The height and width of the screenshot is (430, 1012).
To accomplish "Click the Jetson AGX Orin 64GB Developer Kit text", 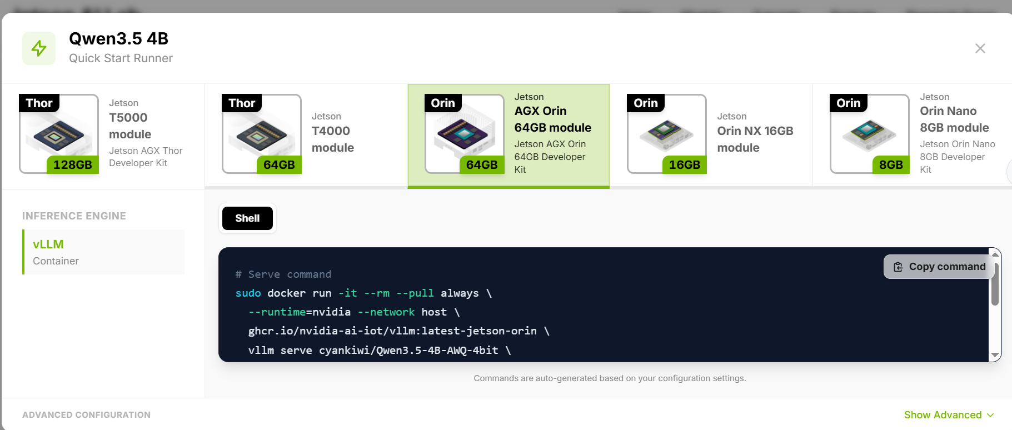I will pos(550,157).
